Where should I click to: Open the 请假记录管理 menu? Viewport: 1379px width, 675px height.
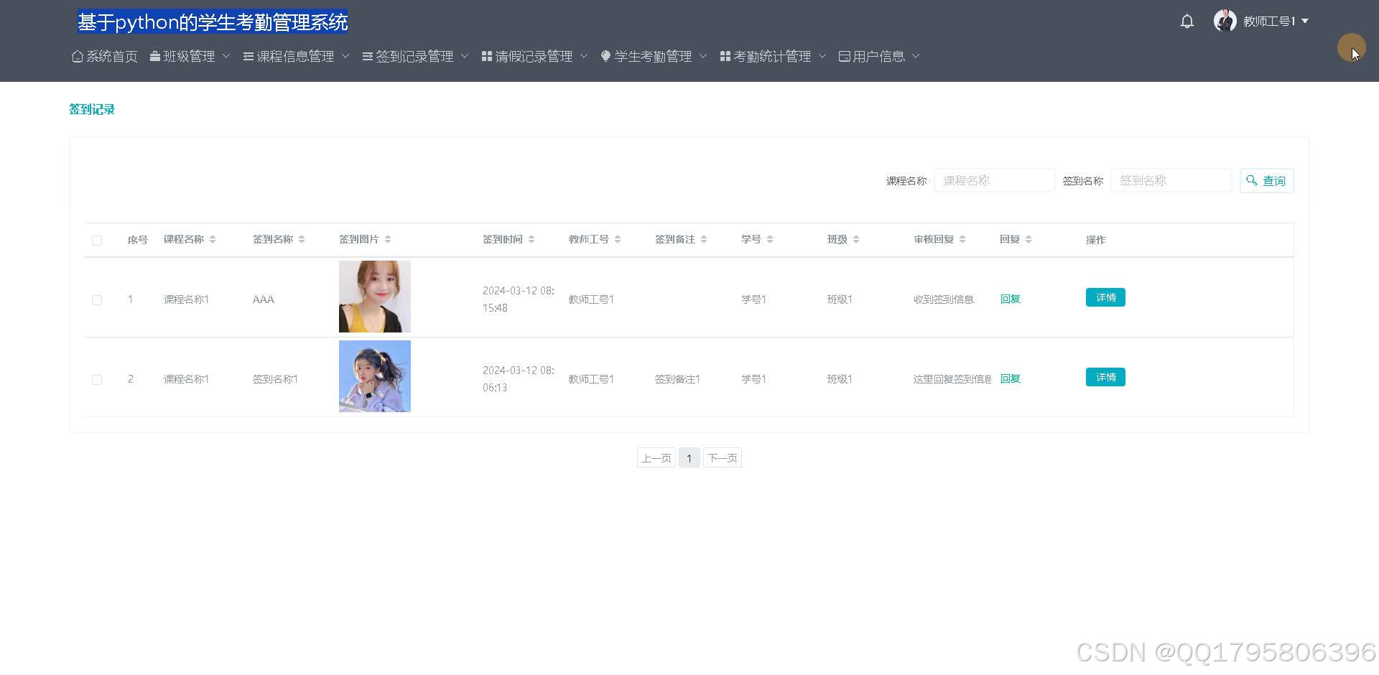click(x=534, y=56)
